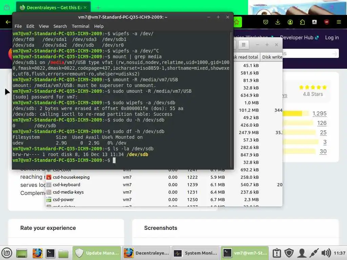Open the 25 three-star reviews link
The image size is (347, 260).
click(x=323, y=132)
